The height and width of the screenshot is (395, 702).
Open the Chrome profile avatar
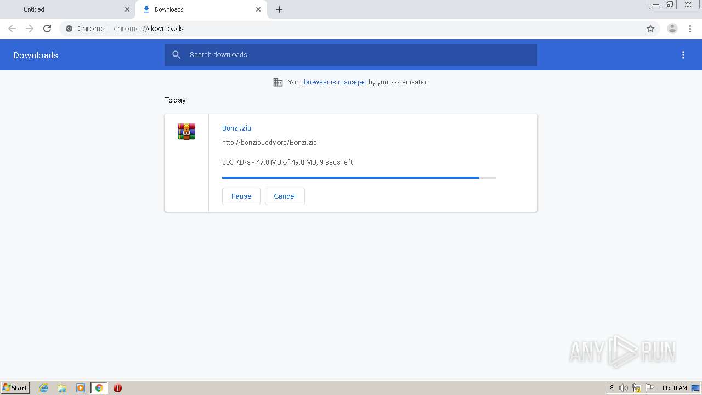tap(672, 29)
